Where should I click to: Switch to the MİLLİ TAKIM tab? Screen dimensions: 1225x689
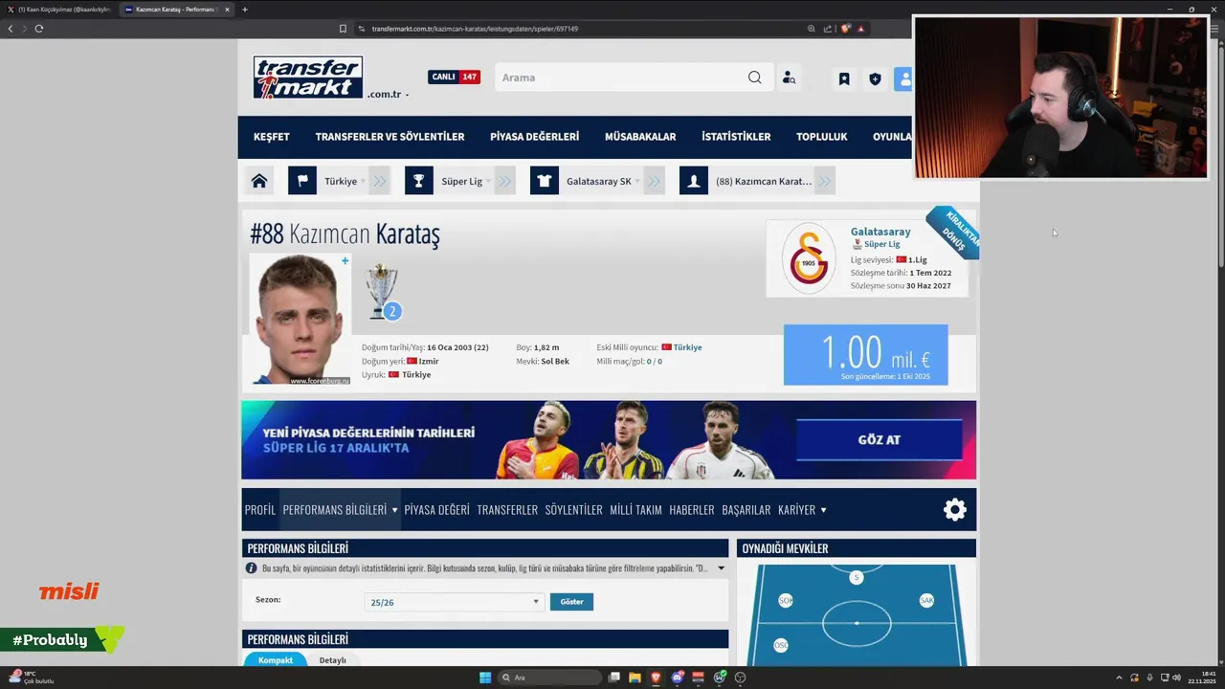coord(635,510)
